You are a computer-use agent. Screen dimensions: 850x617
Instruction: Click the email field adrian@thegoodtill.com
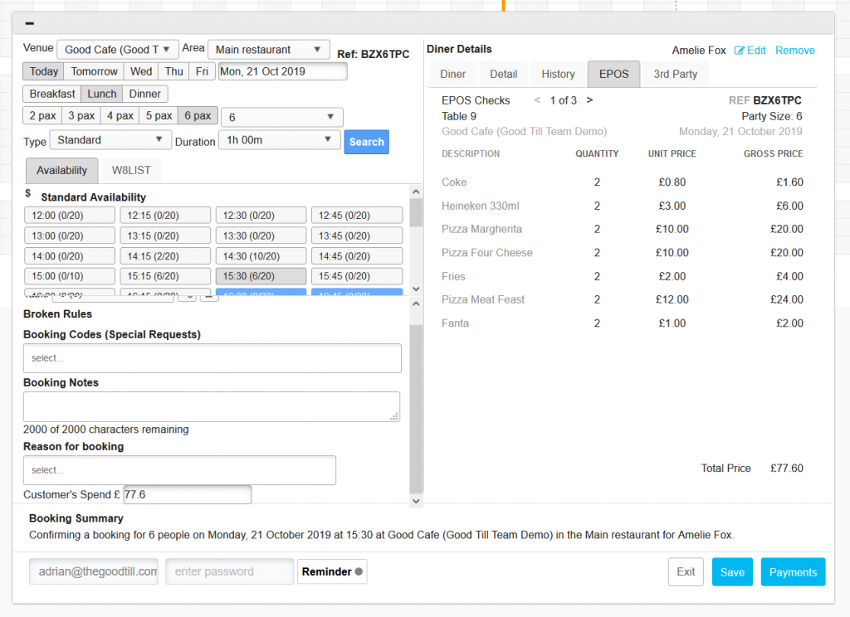pyautogui.click(x=94, y=571)
